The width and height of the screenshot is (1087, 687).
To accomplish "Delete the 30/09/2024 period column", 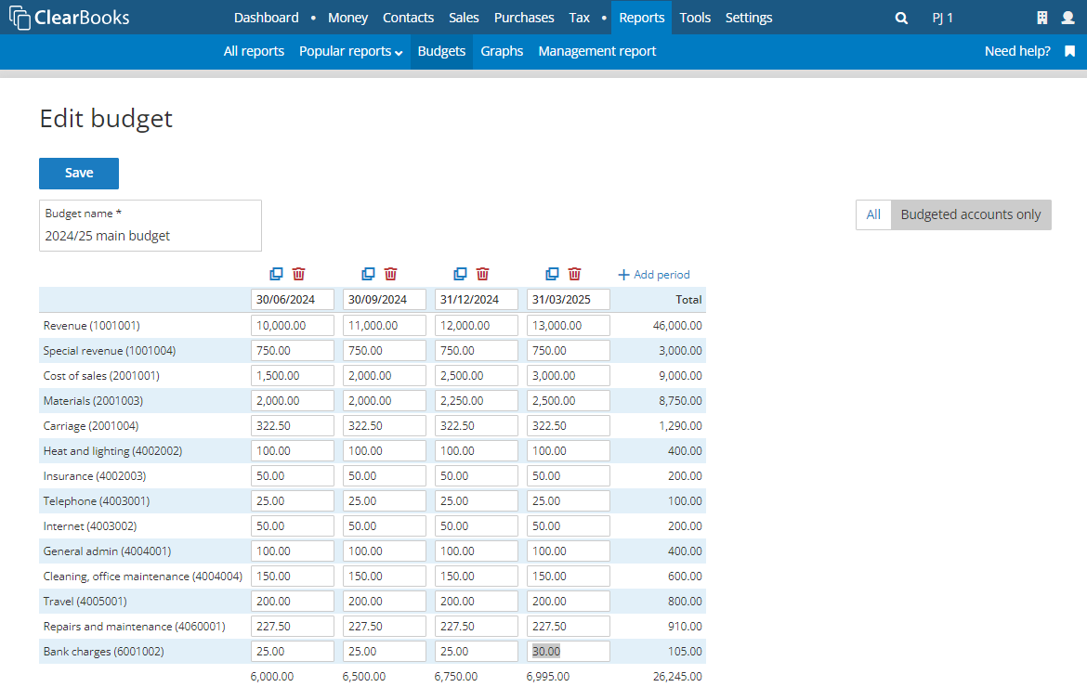I will (x=391, y=274).
